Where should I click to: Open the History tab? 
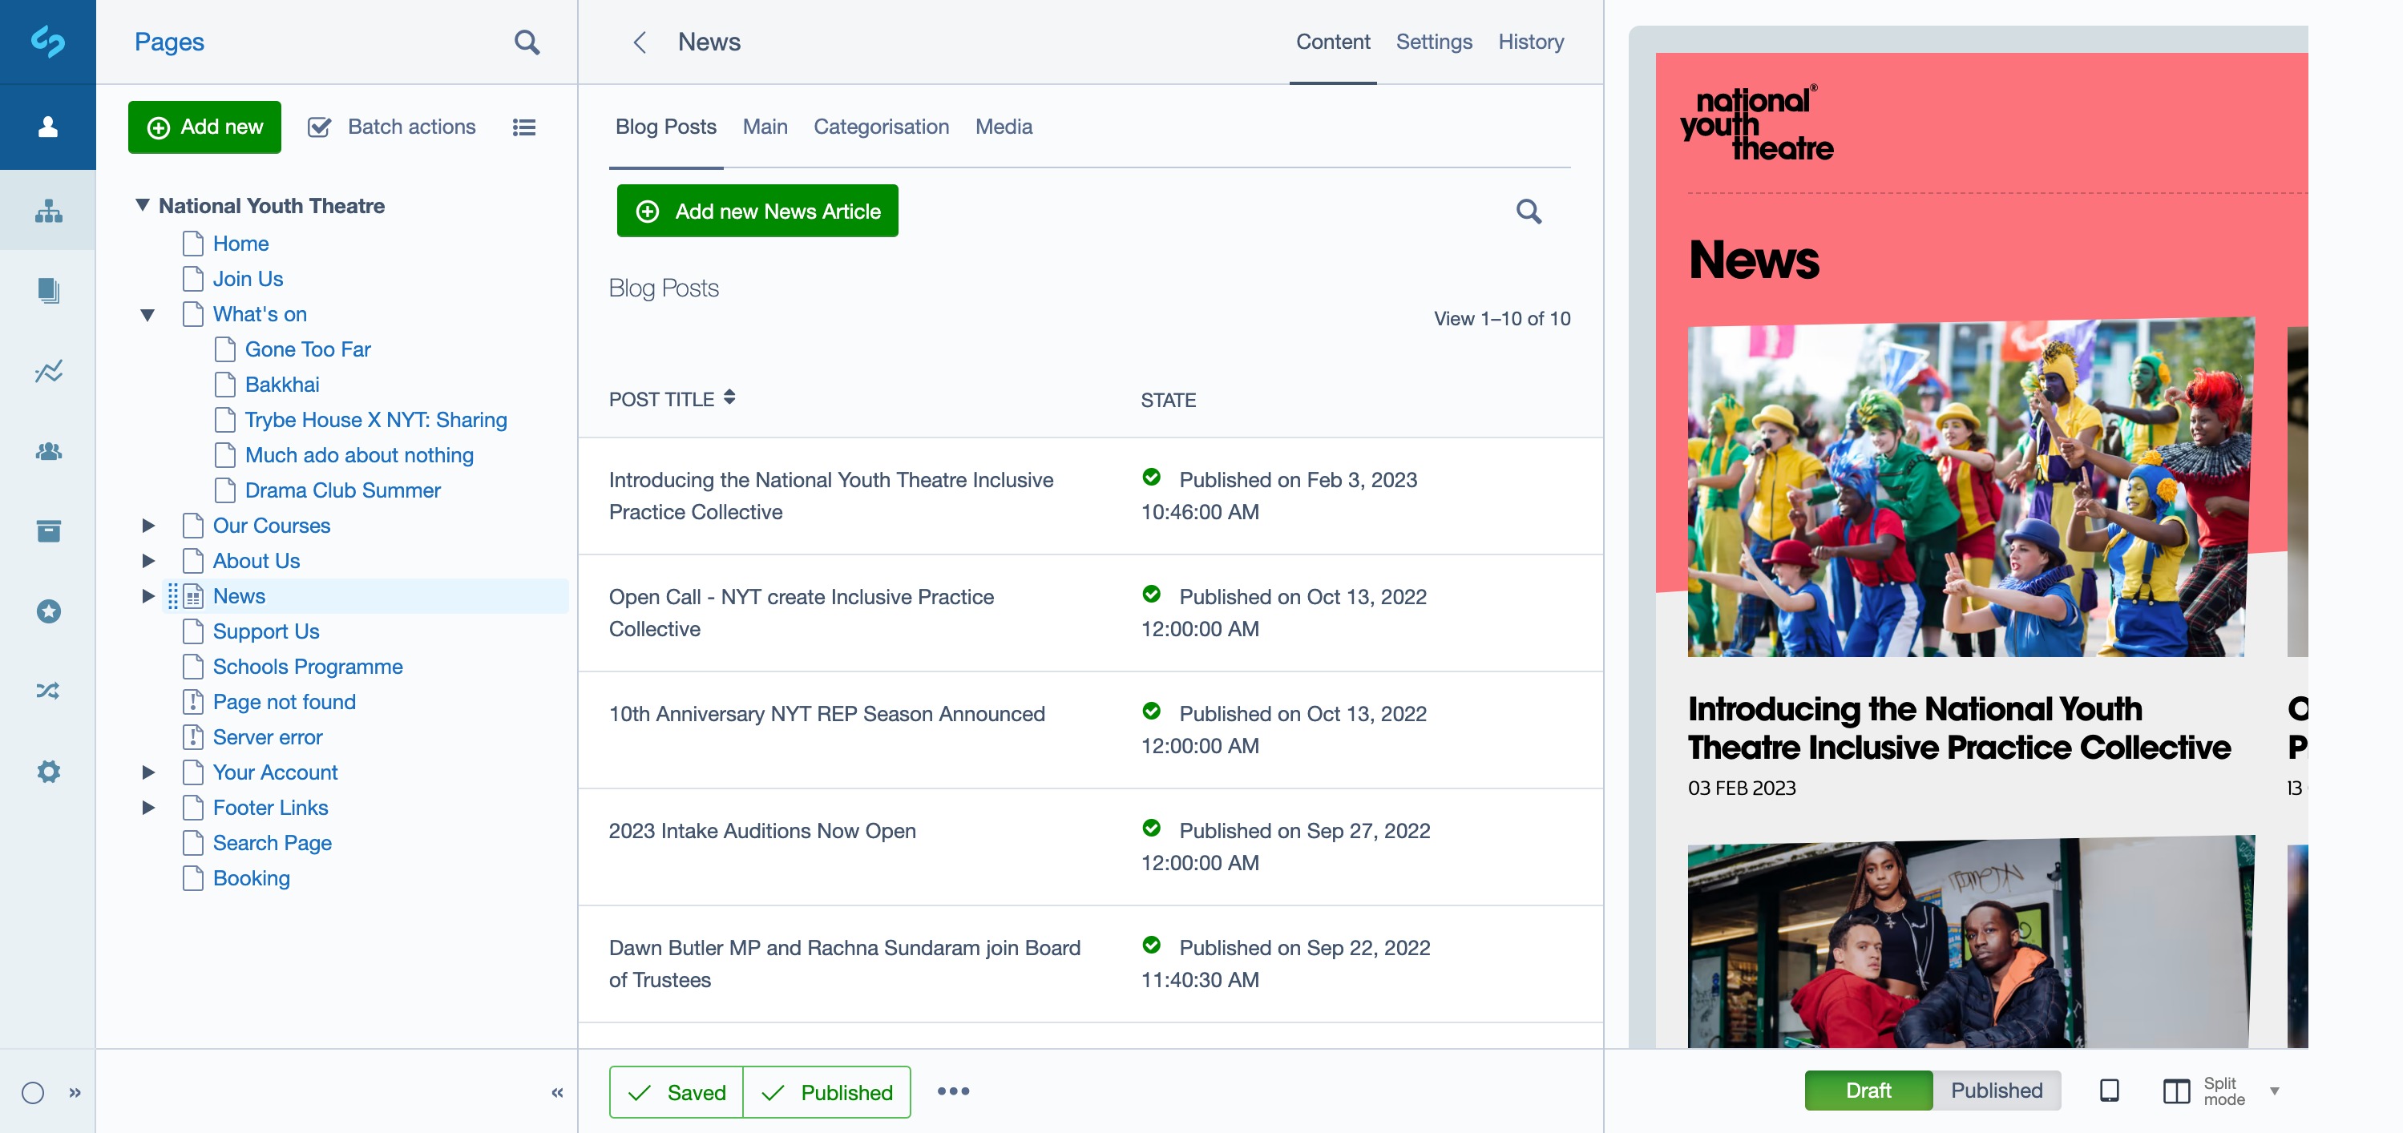[x=1530, y=42]
